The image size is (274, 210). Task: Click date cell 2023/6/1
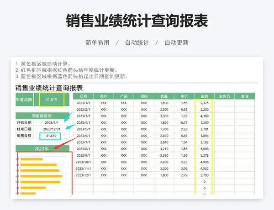[x=84, y=136]
